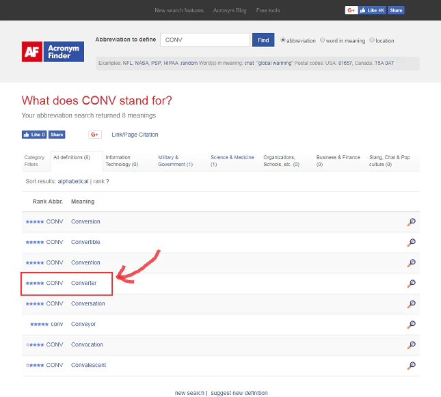
Task: Click the "global warming" example link
Action: pyautogui.click(x=275, y=63)
